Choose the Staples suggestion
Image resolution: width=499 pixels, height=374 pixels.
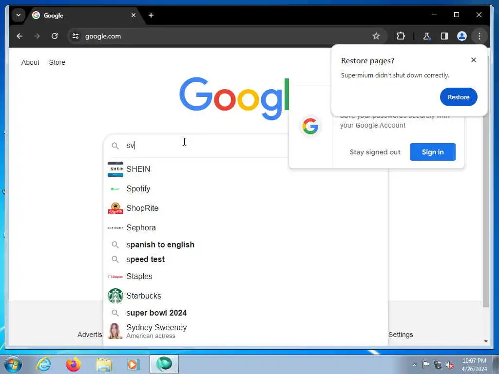click(246, 277)
